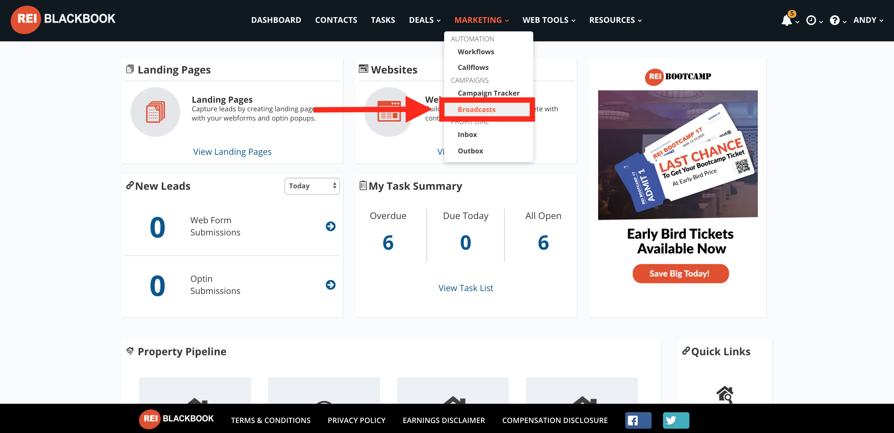Click the Overdue count of 6
Screen dimensions: 894x433
[388, 243]
